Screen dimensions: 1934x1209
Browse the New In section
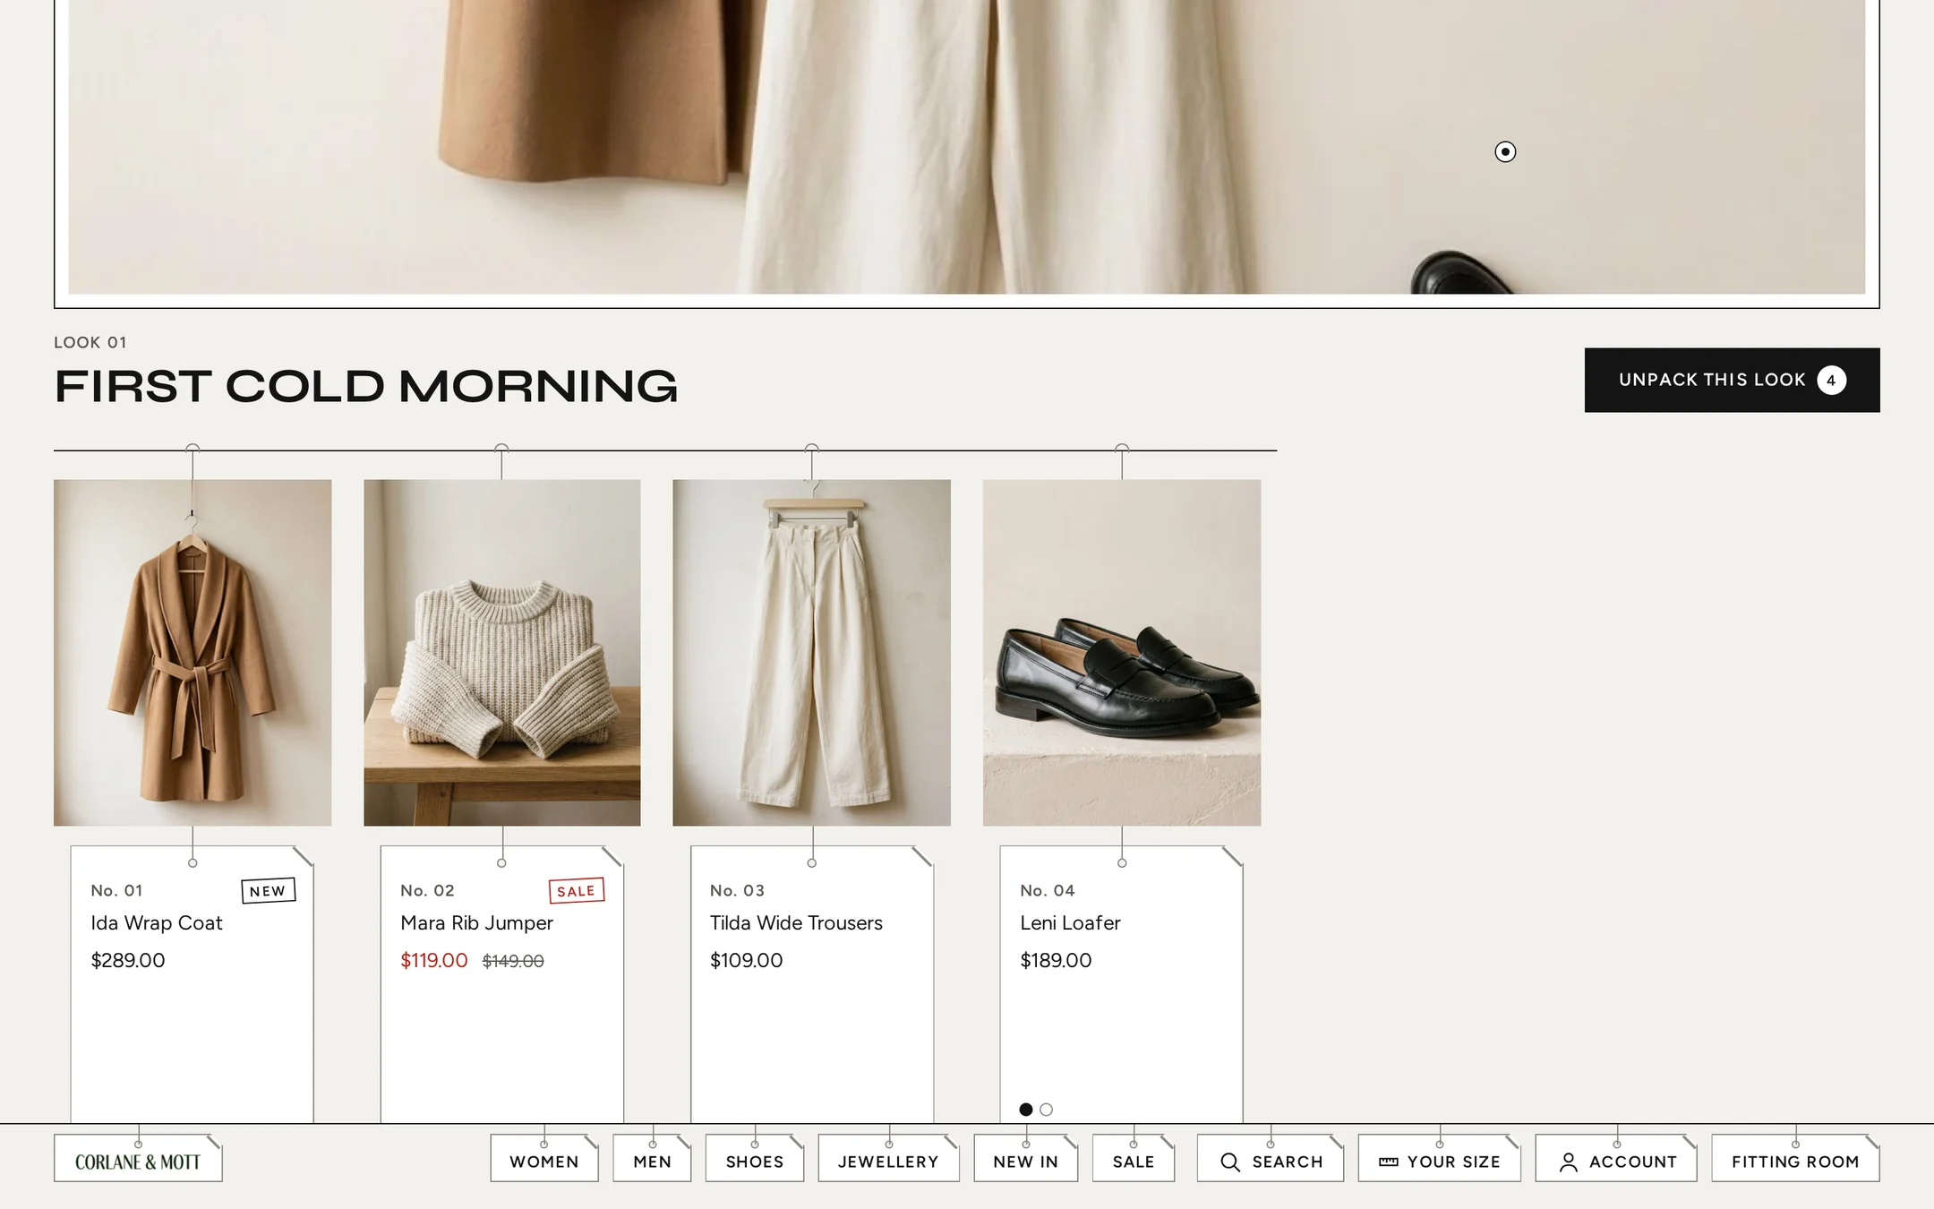click(x=1026, y=1159)
